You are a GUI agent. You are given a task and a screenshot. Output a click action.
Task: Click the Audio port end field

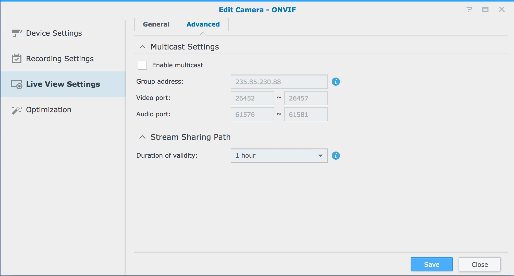tap(306, 115)
